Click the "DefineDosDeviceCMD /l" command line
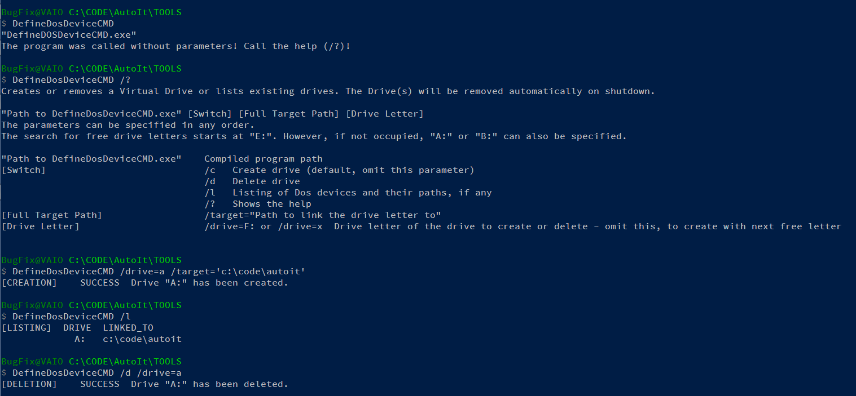856x396 pixels. [71, 317]
